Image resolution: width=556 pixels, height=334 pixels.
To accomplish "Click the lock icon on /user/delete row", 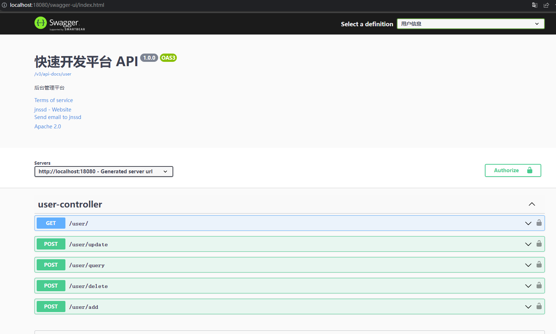I will (539, 285).
